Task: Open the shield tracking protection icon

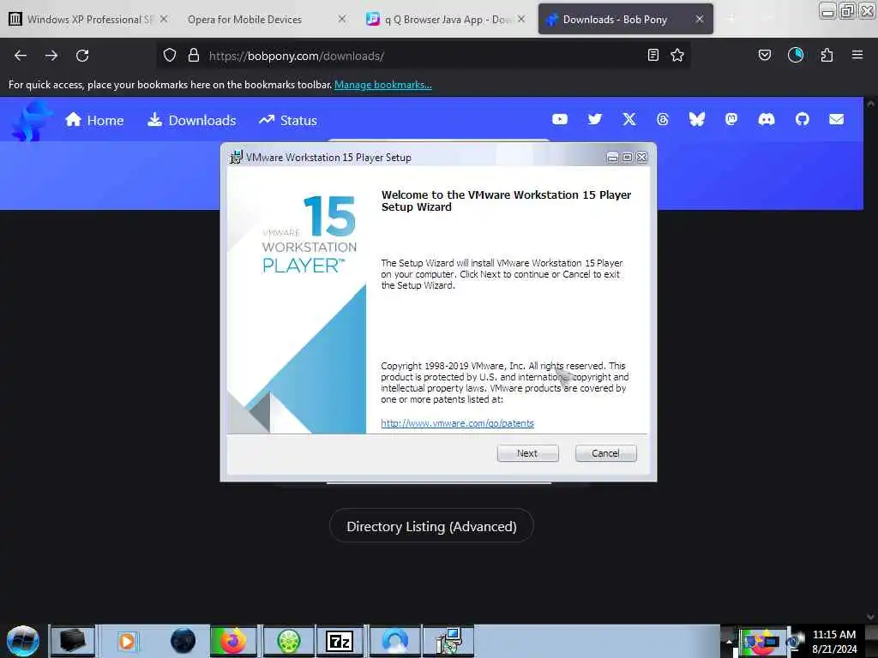Action: pyautogui.click(x=170, y=56)
